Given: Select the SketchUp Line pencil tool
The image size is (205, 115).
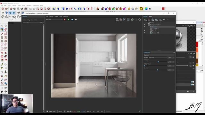Looking at the screenshot, I should (x=2, y=34).
